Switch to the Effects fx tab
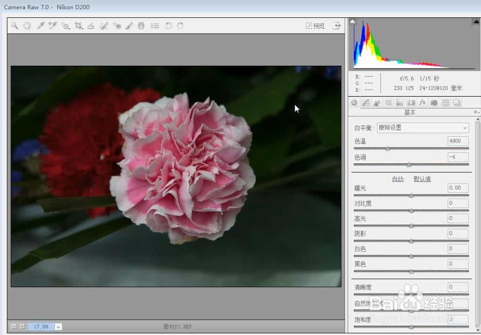Viewport: 481px width, 335px height. point(422,103)
